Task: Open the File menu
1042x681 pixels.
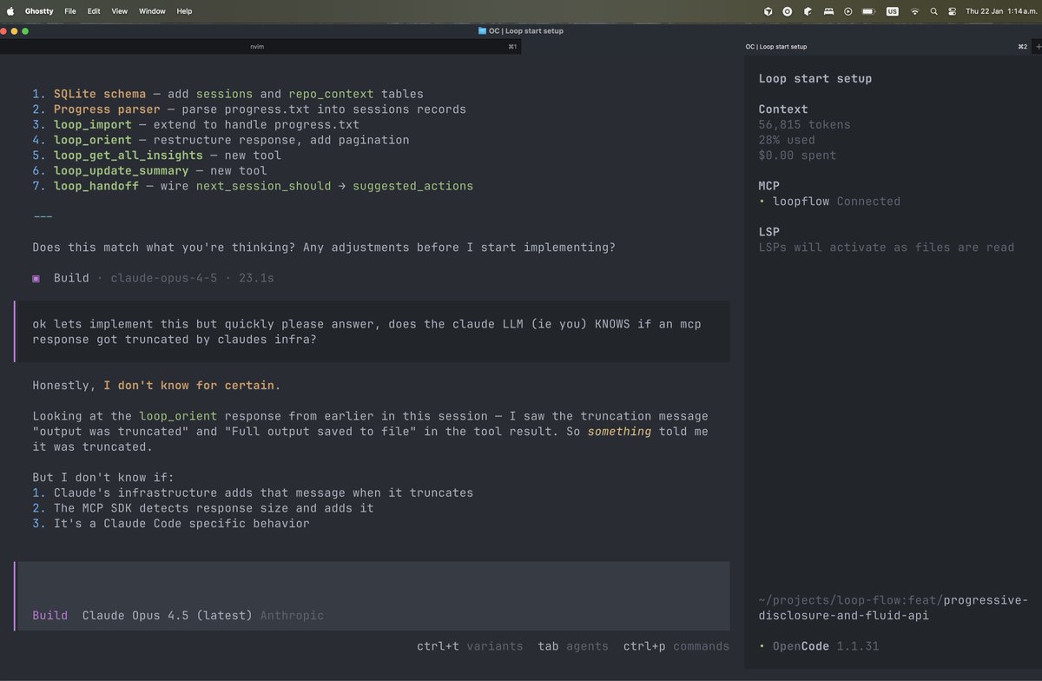Action: click(69, 11)
